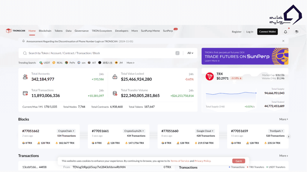
Task: Click the TRONSCAN logo icon
Action: tap(9, 31)
